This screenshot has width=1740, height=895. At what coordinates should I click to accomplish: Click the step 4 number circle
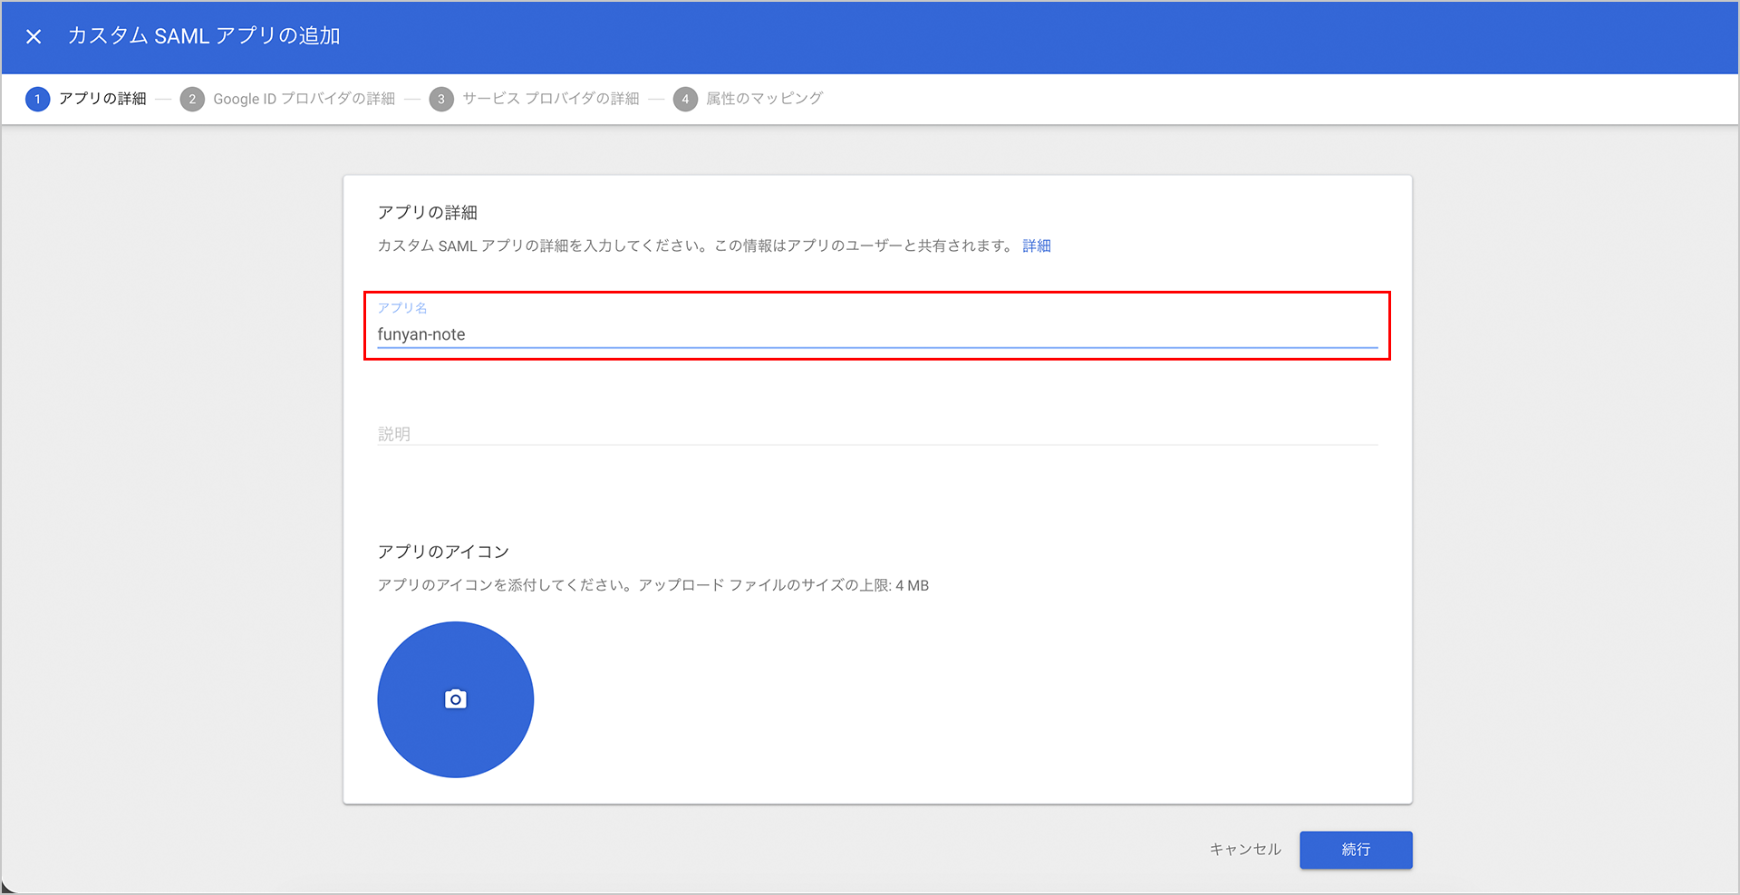pos(685,99)
